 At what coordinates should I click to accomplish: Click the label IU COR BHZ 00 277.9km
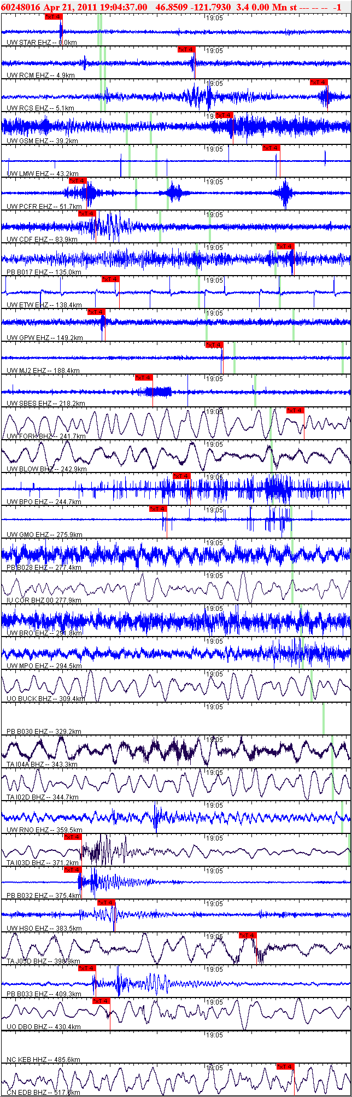click(x=44, y=600)
